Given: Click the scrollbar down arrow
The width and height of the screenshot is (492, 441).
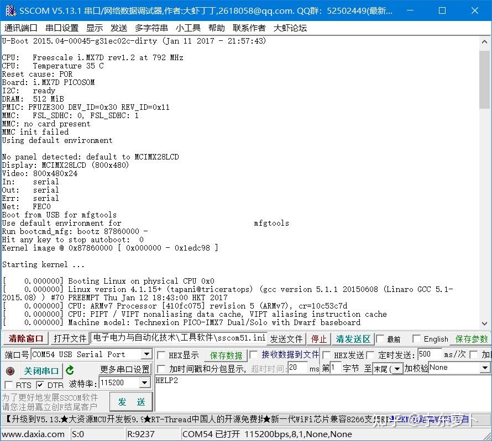Looking at the screenshot, I should click(485, 324).
